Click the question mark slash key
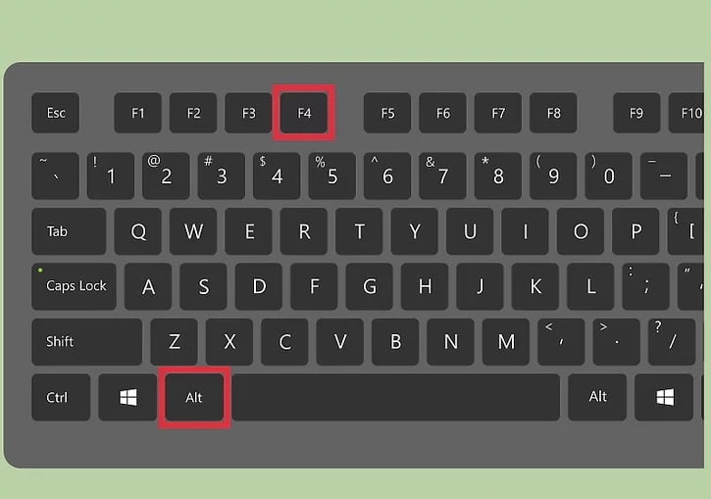 672,342
